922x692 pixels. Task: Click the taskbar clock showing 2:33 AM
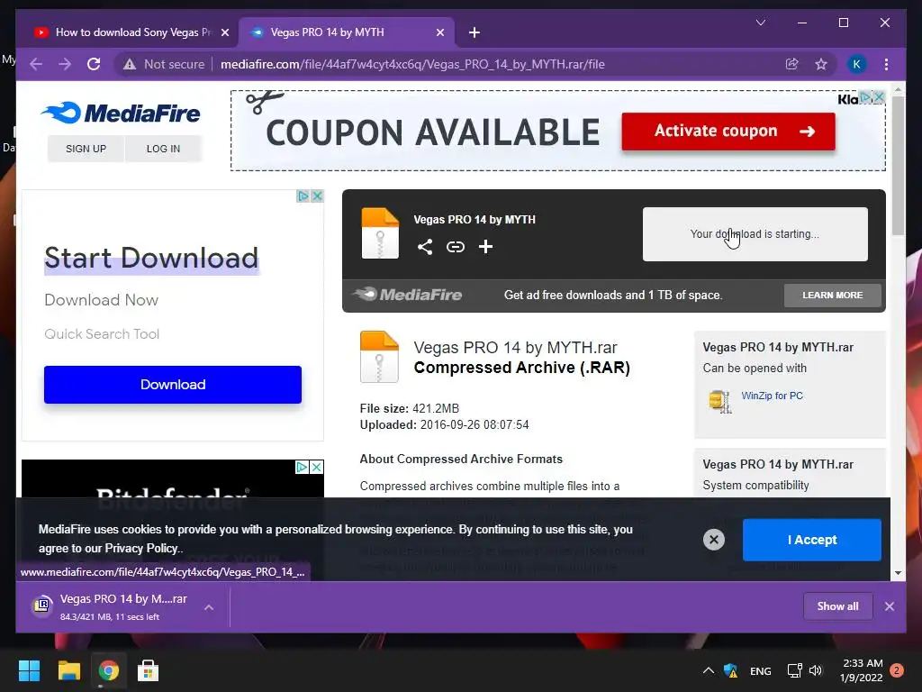click(x=862, y=670)
